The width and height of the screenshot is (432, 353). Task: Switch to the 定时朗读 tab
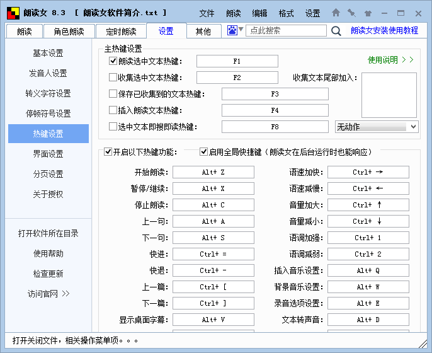coord(121,32)
